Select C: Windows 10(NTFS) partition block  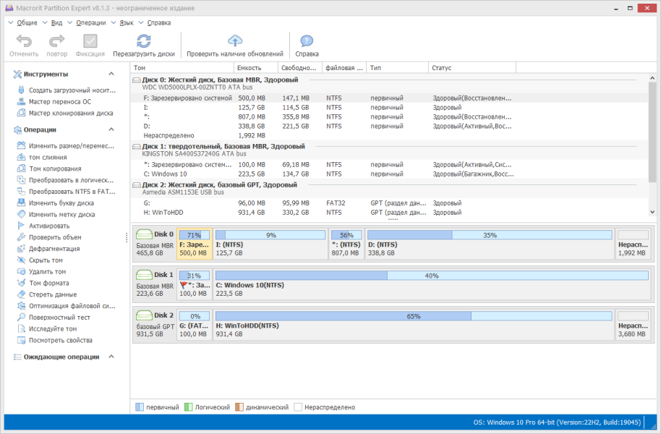pos(432,284)
